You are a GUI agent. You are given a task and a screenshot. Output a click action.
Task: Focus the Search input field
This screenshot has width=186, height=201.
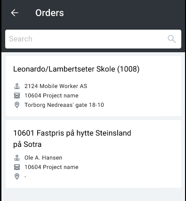tap(93, 39)
